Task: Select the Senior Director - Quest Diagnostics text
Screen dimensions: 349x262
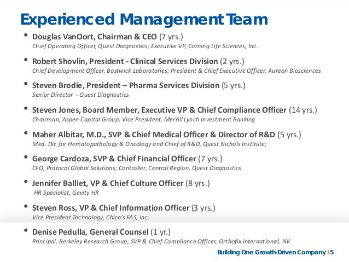Action: (80, 95)
